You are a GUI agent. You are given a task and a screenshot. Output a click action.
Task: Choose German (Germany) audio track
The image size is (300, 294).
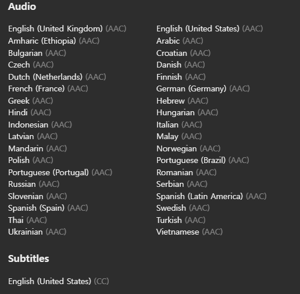(203, 89)
